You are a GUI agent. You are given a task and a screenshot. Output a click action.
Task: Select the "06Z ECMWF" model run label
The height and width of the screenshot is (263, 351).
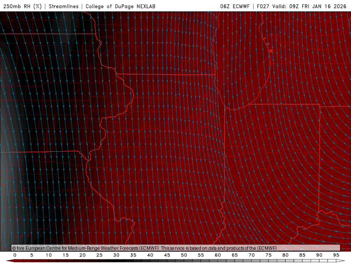click(x=235, y=6)
